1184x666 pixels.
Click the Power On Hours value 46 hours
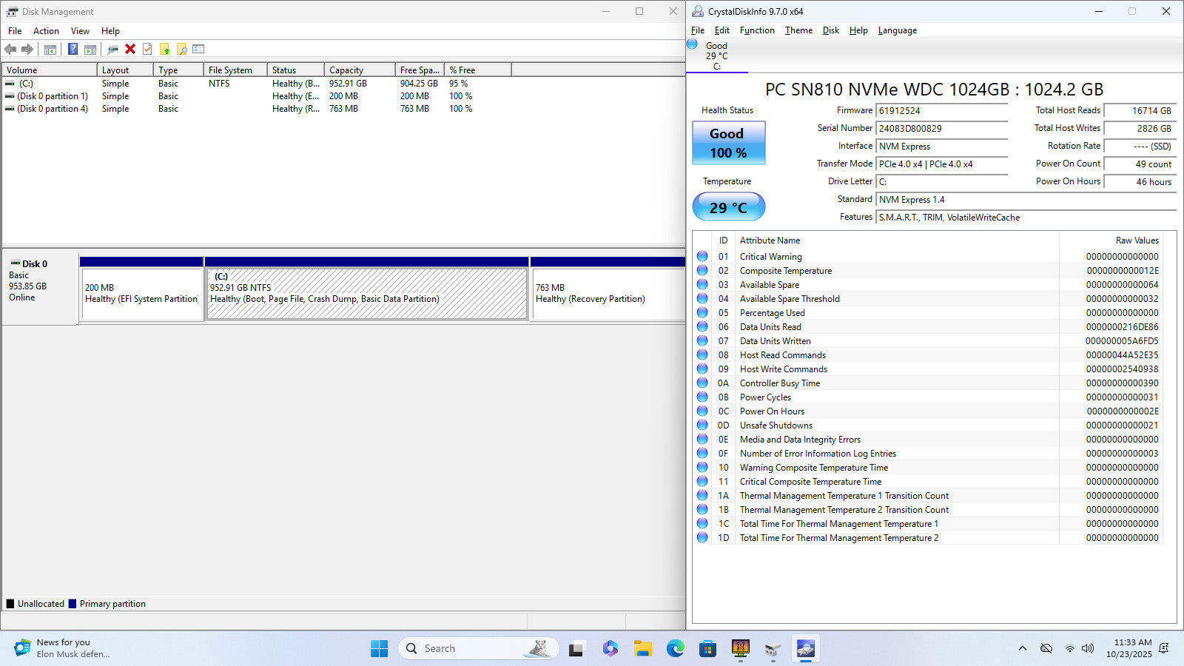click(x=1140, y=181)
